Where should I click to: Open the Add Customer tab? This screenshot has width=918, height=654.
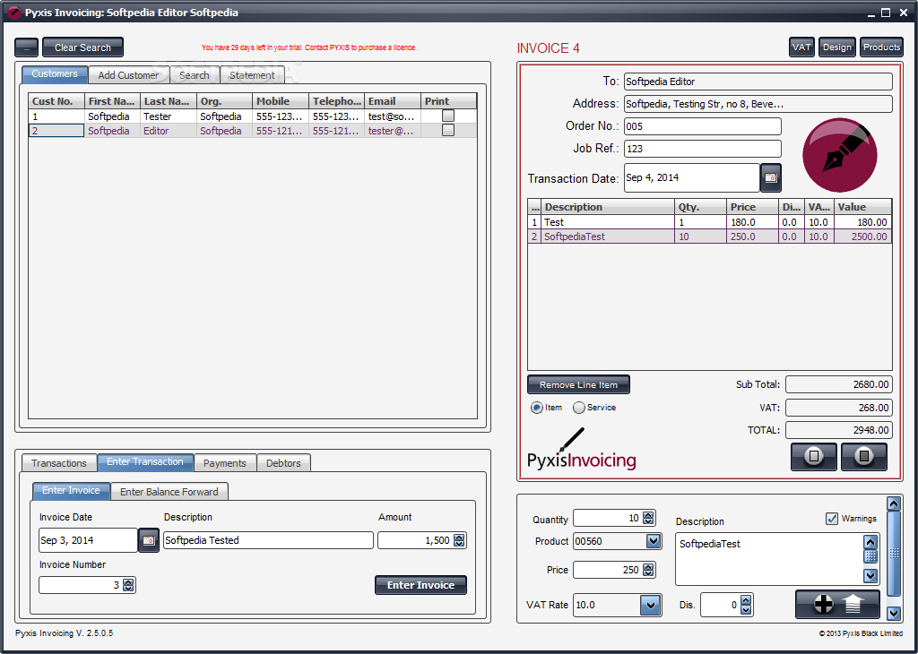coord(128,75)
